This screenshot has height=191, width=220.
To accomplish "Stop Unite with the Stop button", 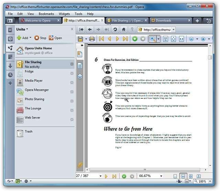I will click(x=40, y=38).
